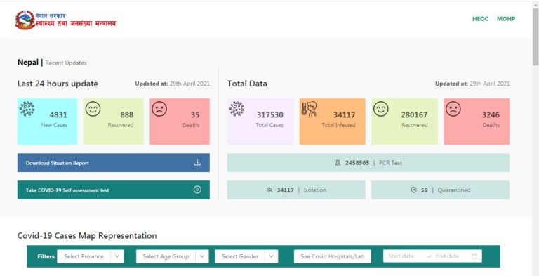Viewport: 539px width, 276px height.
Task: Select the 34117 Total Infected card
Action: (333, 121)
